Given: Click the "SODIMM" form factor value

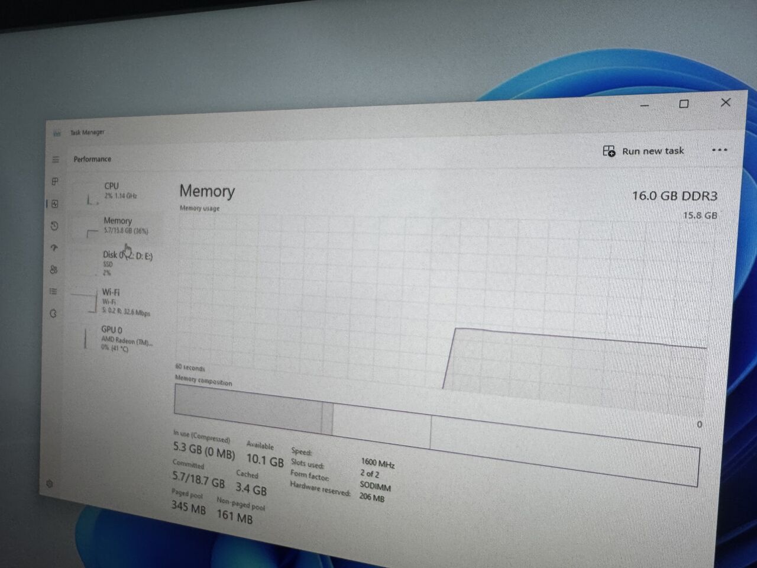Looking at the screenshot, I should click(x=375, y=486).
